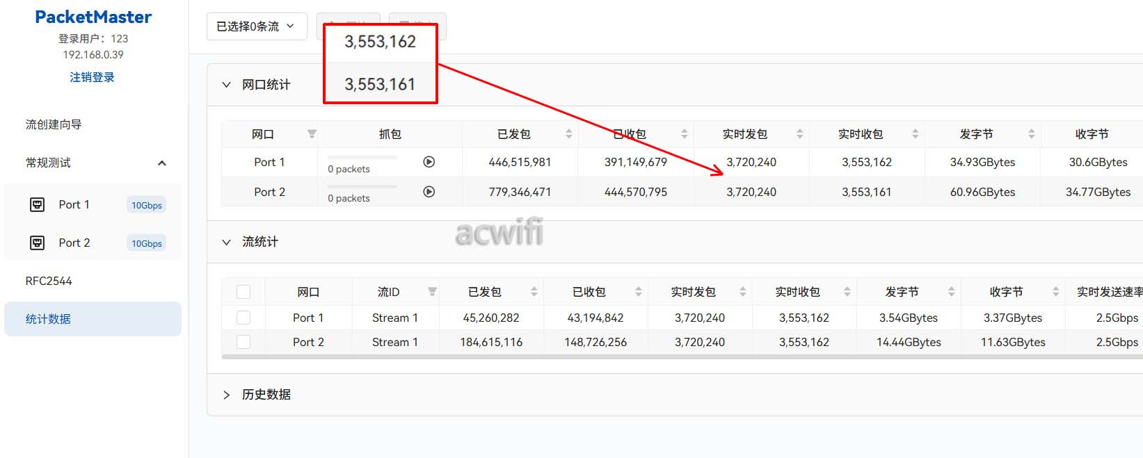1143x458 pixels.
Task: Click Port 2 icon in sidebar
Action: [38, 243]
